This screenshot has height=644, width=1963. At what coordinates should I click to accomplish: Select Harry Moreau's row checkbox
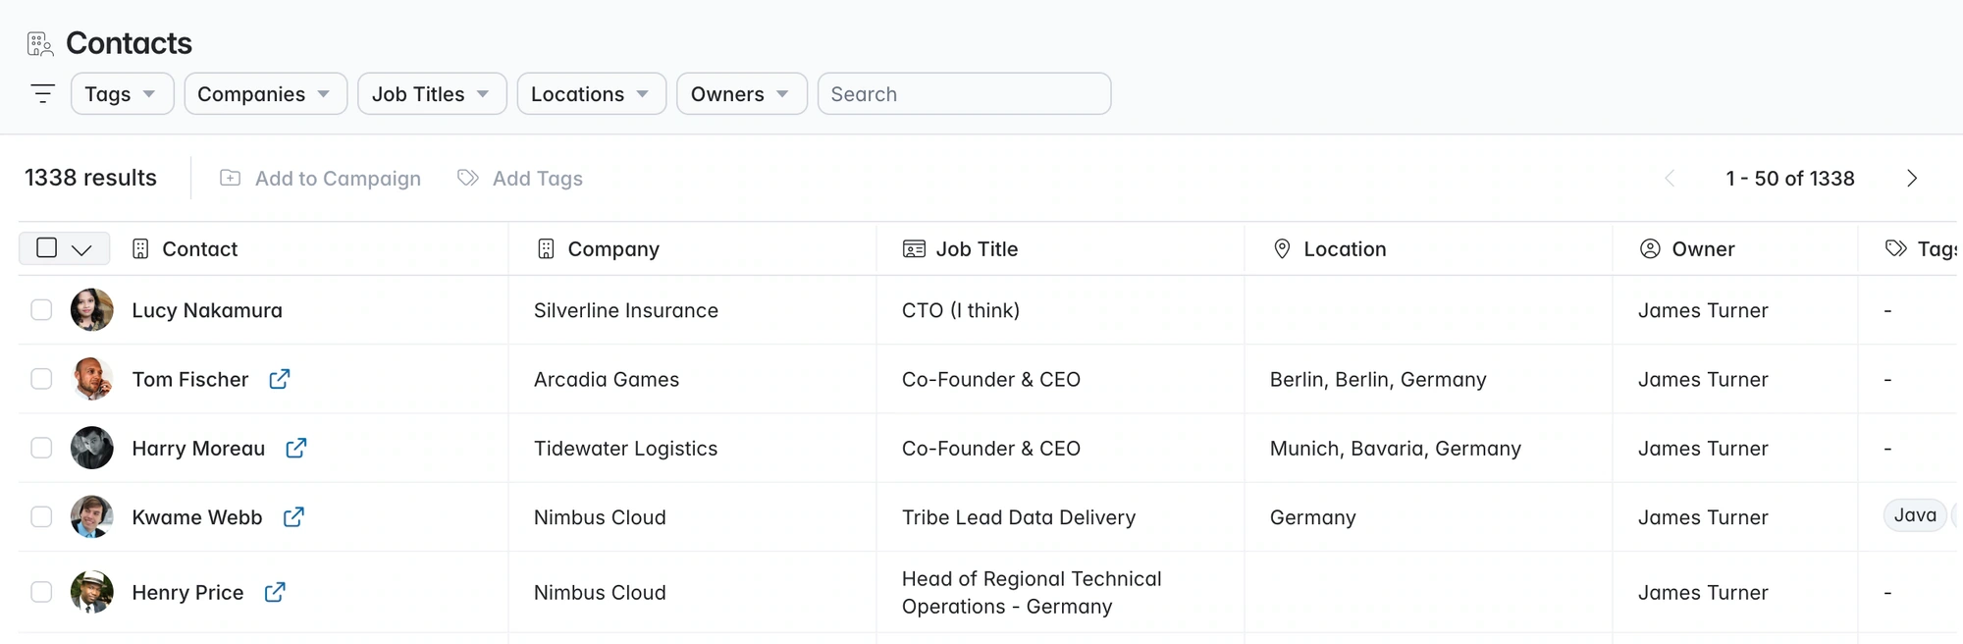pos(41,448)
